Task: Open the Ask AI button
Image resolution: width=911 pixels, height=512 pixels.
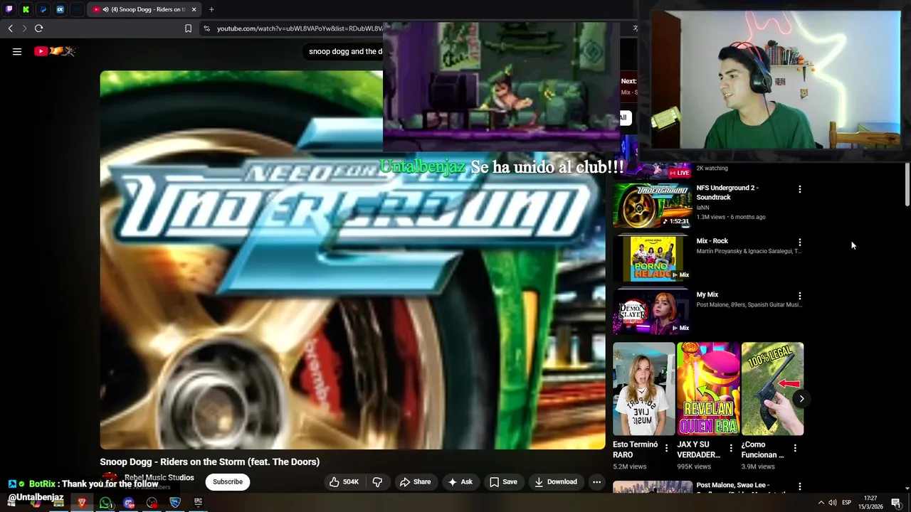Action: 460,481
